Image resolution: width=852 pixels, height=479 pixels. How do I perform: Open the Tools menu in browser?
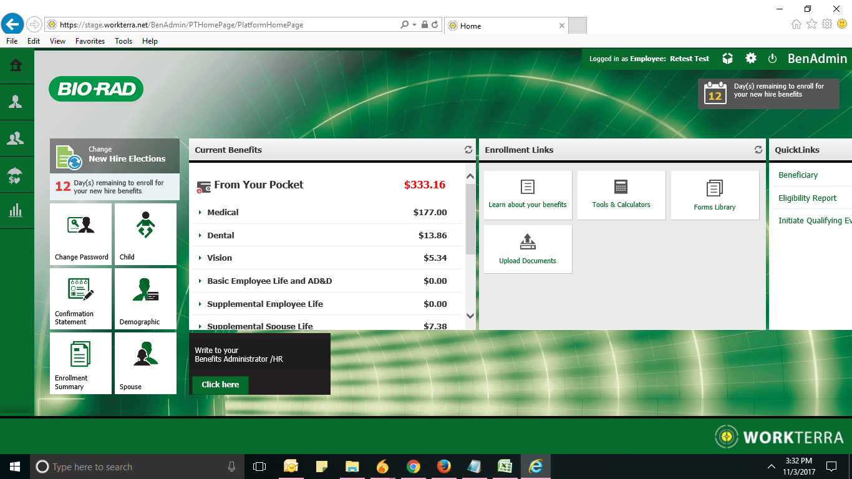[123, 41]
